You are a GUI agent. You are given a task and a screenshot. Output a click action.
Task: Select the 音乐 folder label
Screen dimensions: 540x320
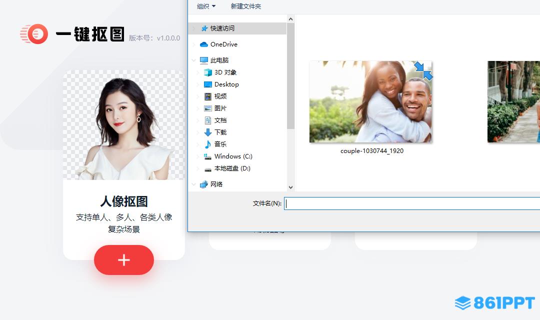[220, 144]
